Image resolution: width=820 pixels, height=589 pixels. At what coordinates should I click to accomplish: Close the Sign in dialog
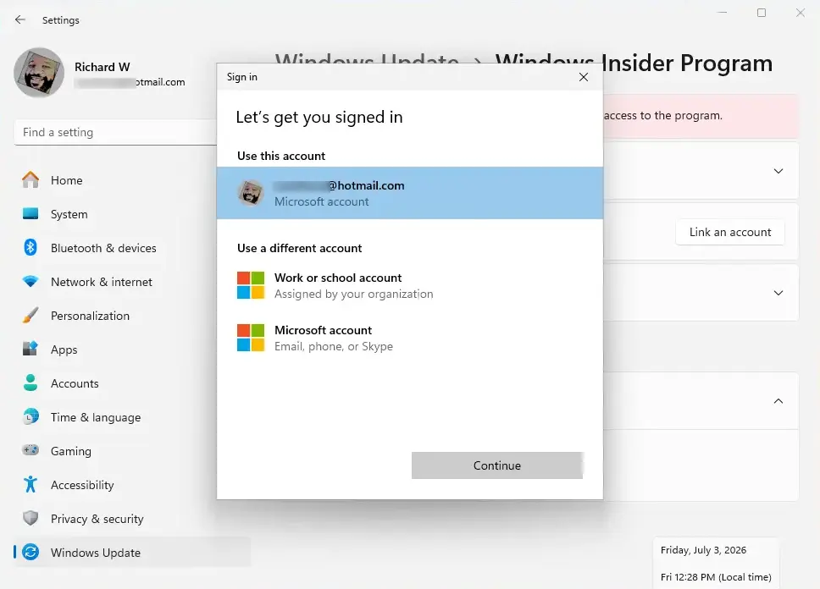(x=584, y=77)
